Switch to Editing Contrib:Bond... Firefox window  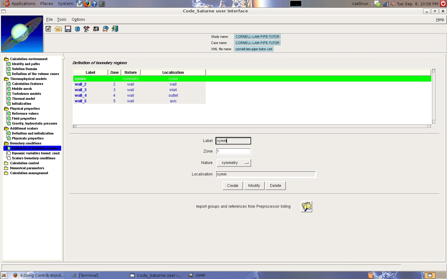(x=39, y=275)
